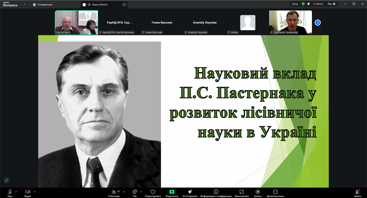Expand video options arrow next to Видео
Viewport: 367px width, 198px height.
coord(35,192)
